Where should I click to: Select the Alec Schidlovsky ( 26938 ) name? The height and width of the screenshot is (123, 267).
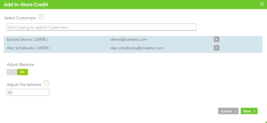coord(29,48)
